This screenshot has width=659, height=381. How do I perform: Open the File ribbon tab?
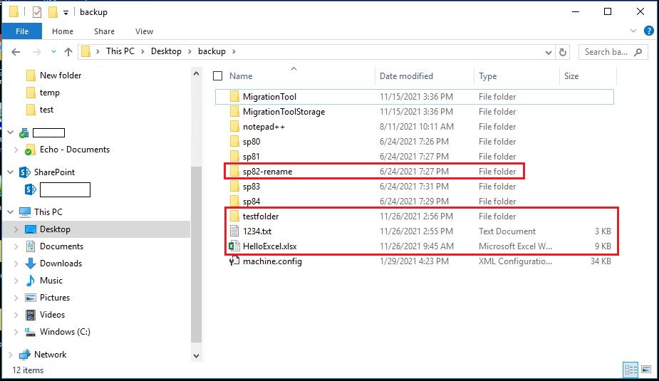click(22, 31)
